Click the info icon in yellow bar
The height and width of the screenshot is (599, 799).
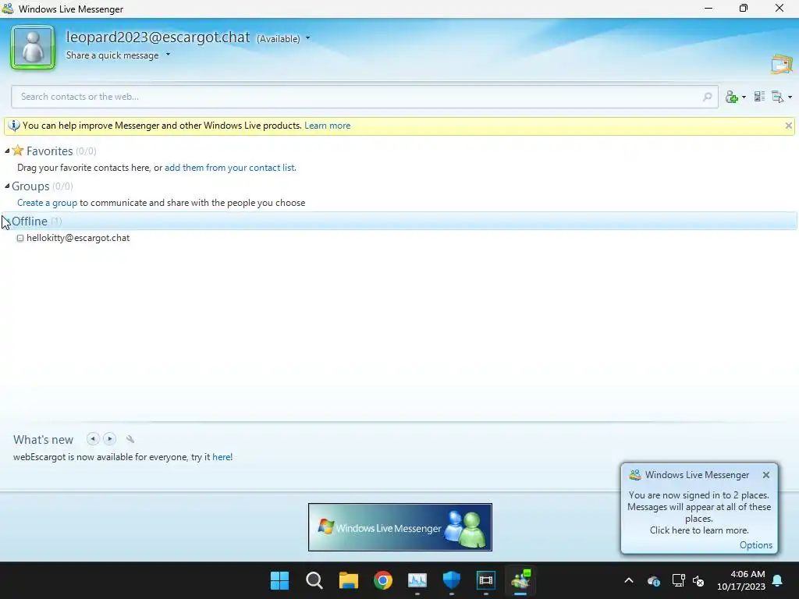[x=14, y=126]
